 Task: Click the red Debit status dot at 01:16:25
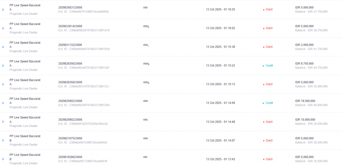264,10
